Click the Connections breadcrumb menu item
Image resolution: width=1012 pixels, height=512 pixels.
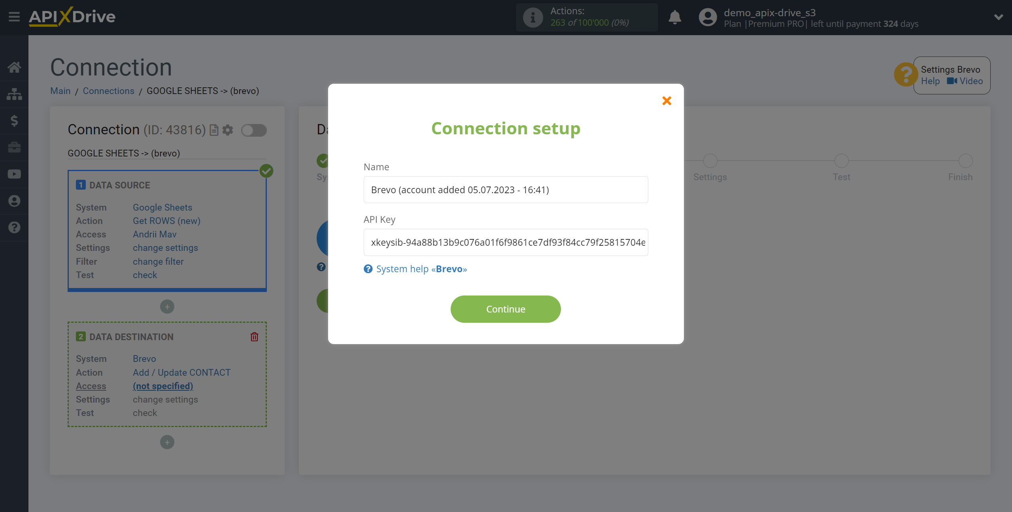pos(108,91)
